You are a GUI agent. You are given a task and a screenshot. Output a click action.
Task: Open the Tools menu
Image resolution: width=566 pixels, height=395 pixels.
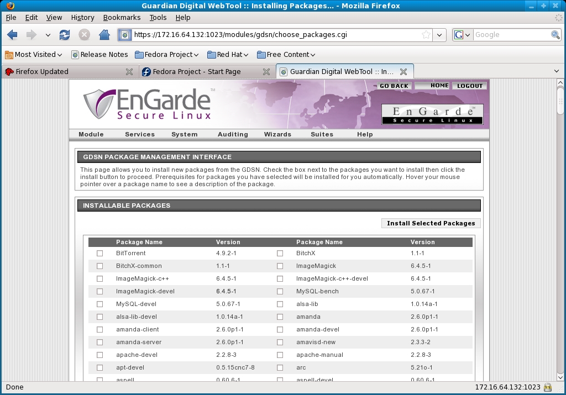pos(158,17)
